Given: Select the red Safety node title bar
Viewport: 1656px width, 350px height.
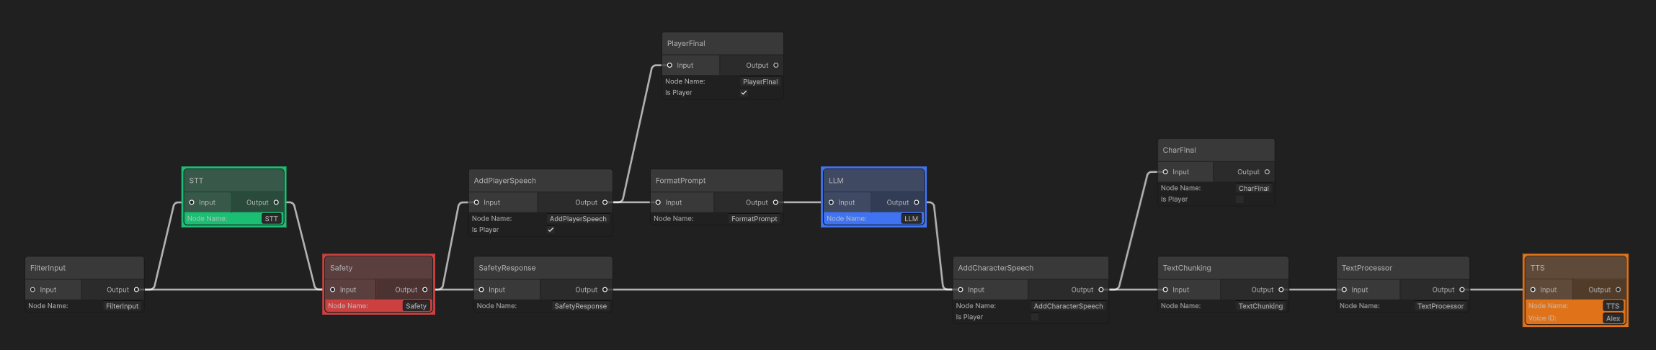Looking at the screenshot, I should [379, 268].
